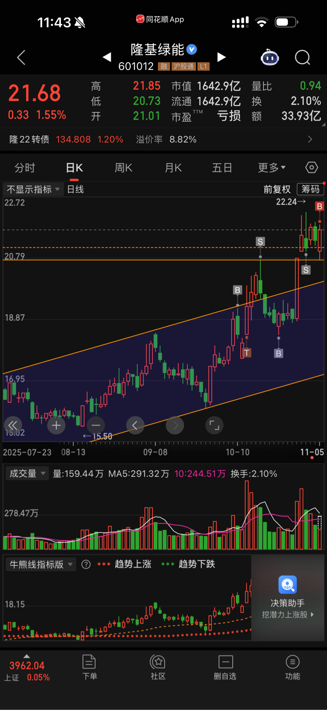Open the 更多 dropdown
The height and width of the screenshot is (710, 327).
[272, 168]
